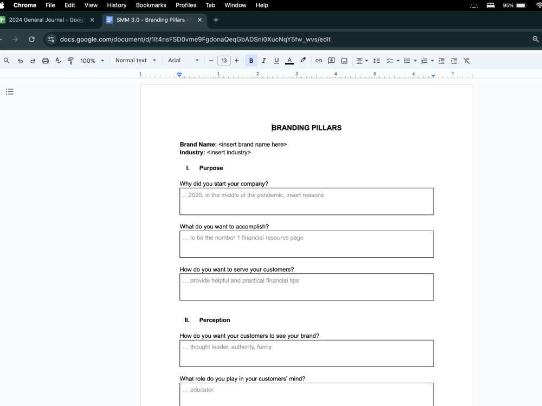
Task: Insert a checklist
Action: coord(390,61)
